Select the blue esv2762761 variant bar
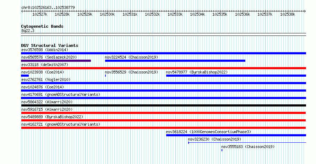The width and height of the screenshot is (316, 164). pyautogui.click(x=163, y=83)
